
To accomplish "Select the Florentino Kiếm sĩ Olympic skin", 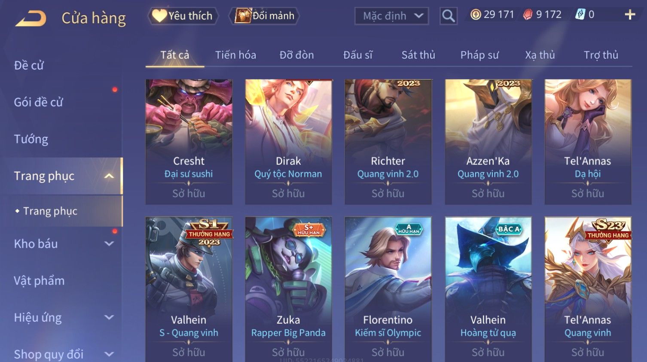I will [x=388, y=289].
